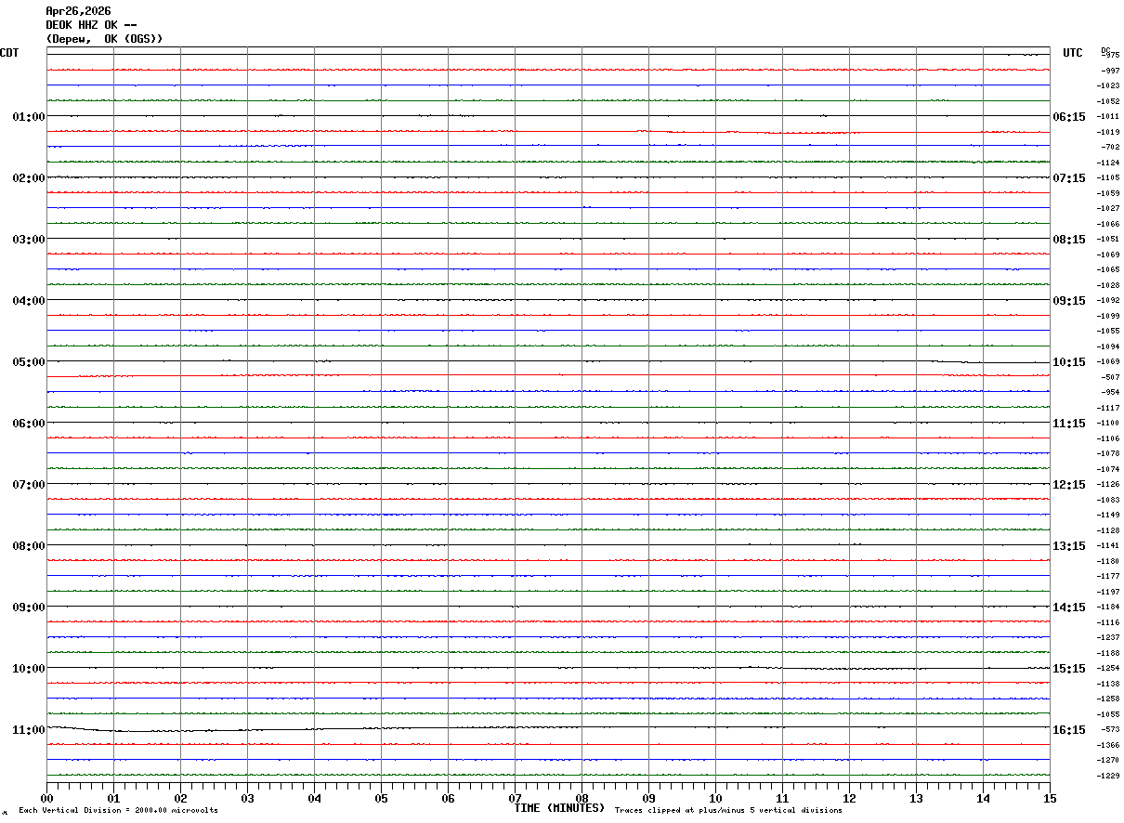Select the 09:15 UTC time label
This screenshot has width=1124, height=823.
click(1069, 301)
